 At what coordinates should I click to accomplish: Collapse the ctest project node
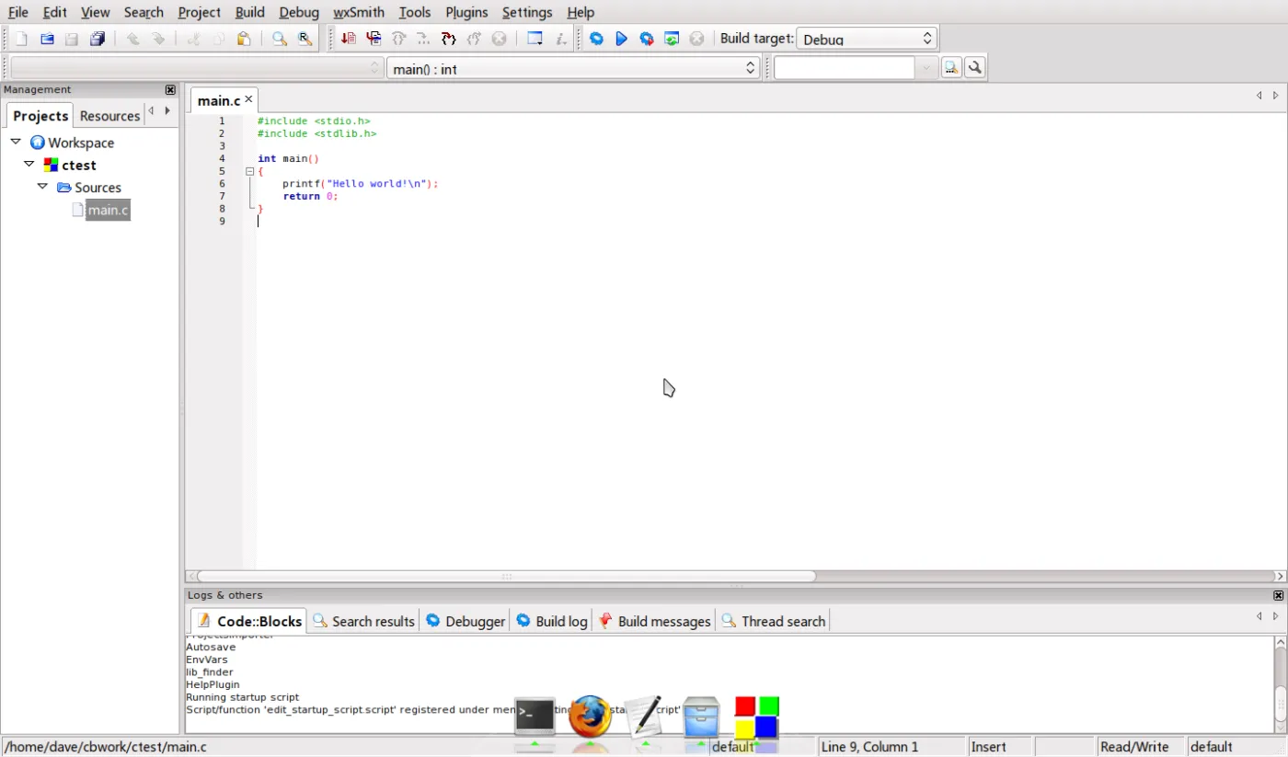click(x=29, y=164)
